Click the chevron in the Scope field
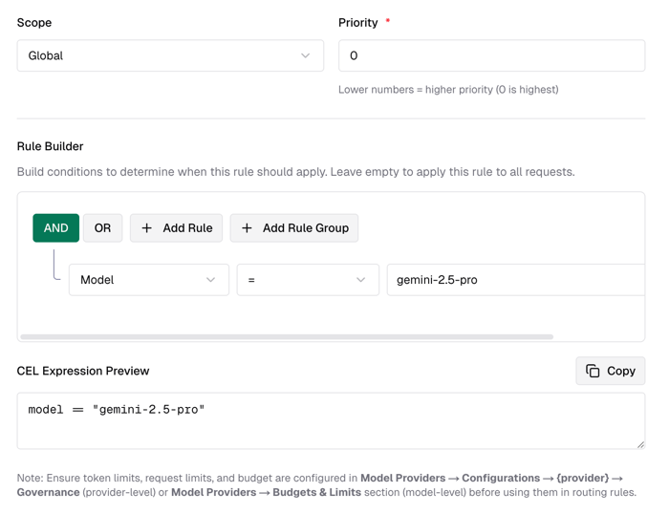Viewport: 669px width, 514px height. pyautogui.click(x=306, y=56)
